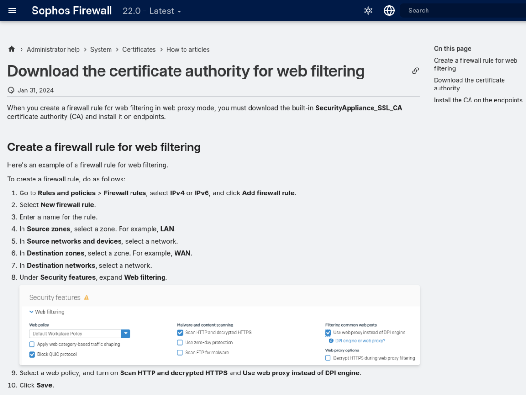Open the 22.0 - Latest version dropdown
The width and height of the screenshot is (526, 395).
point(152,11)
